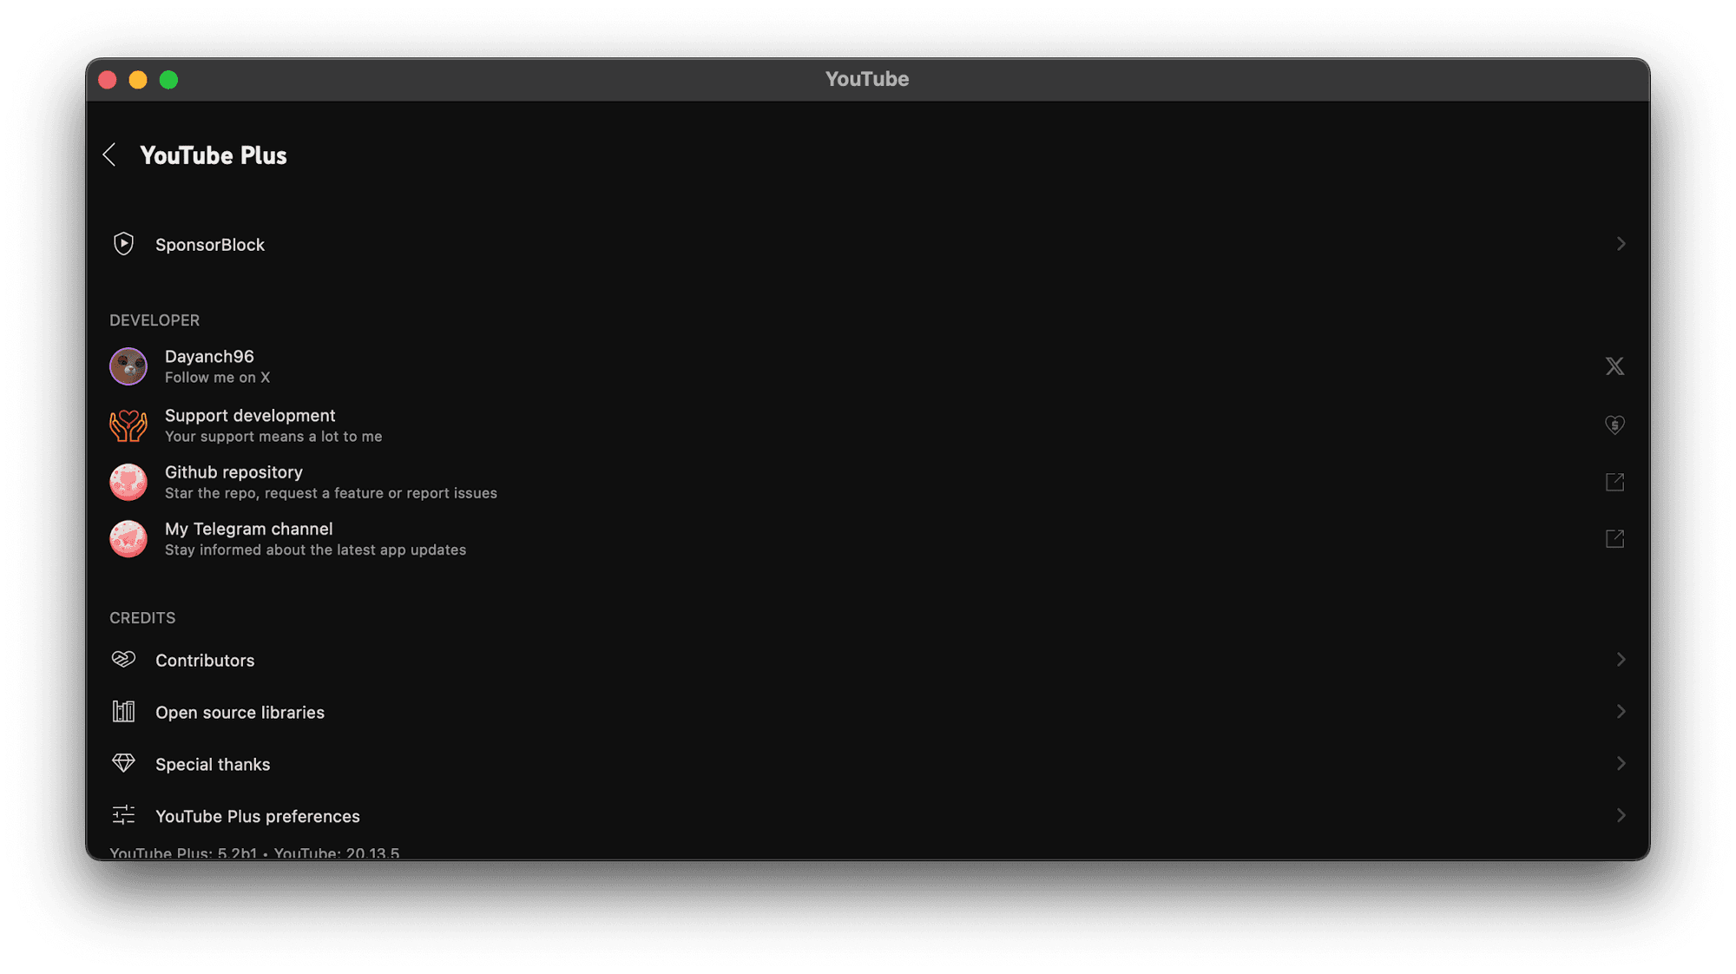Click the yellow minimize window button
The width and height of the screenshot is (1736, 974).
(138, 80)
